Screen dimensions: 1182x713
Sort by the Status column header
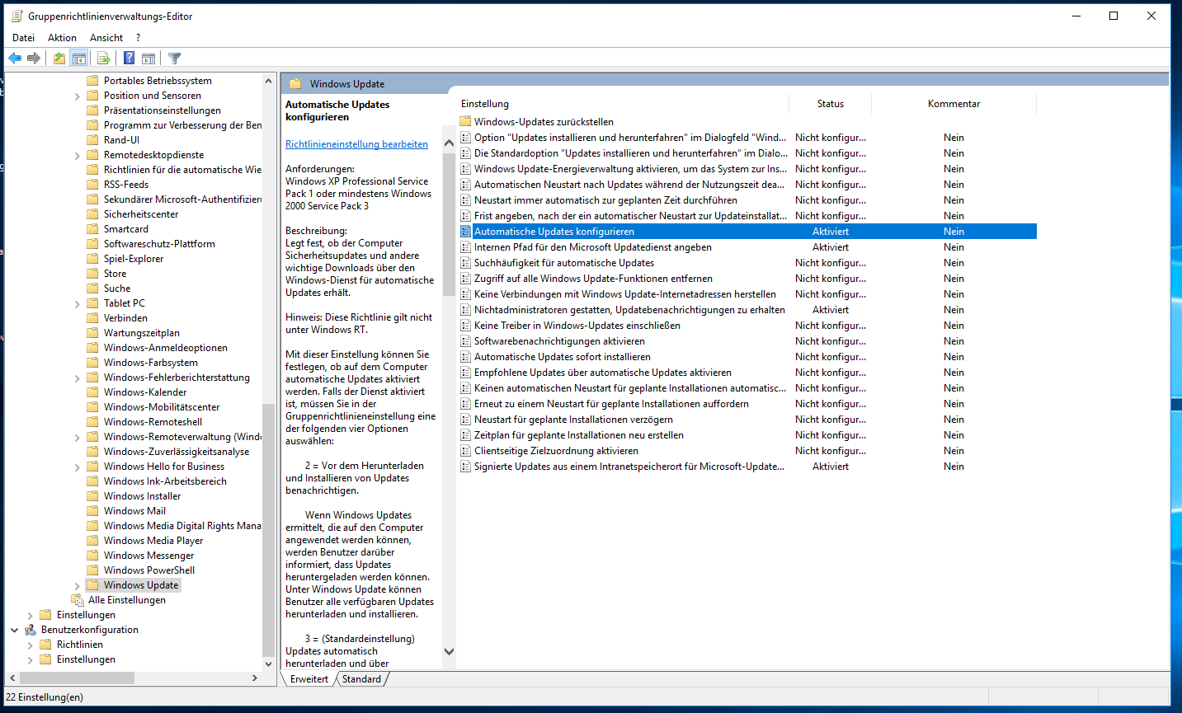[x=831, y=104]
